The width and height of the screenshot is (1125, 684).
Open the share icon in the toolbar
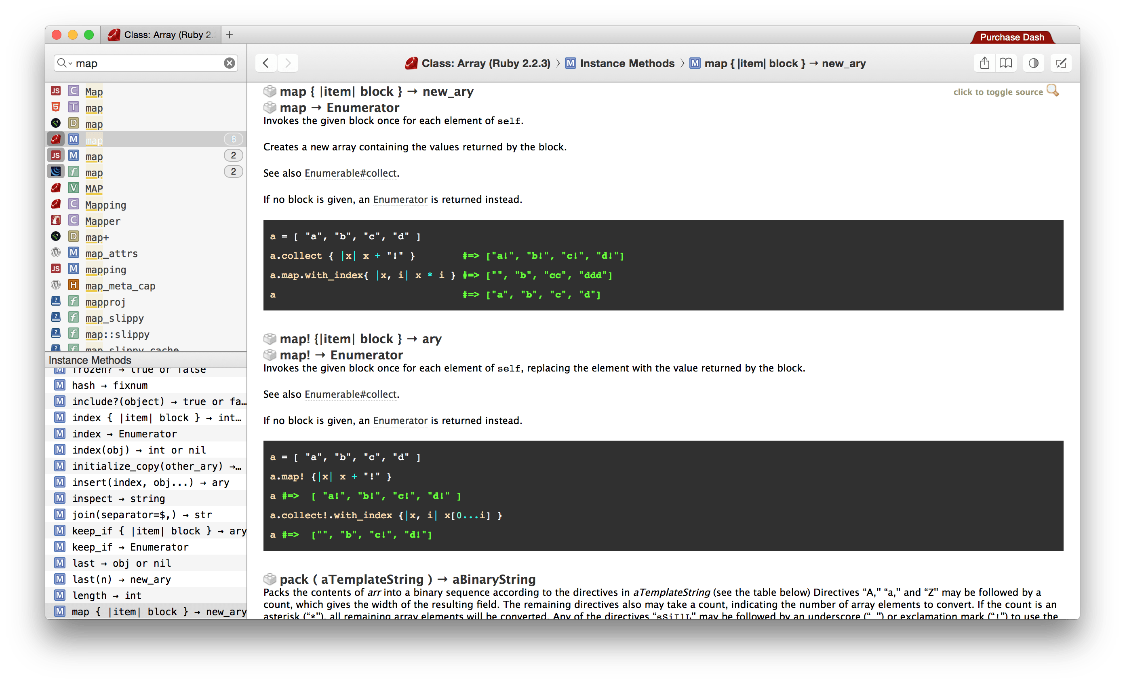pyautogui.click(x=985, y=63)
